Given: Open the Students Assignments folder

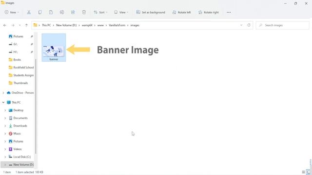Looking at the screenshot, I should [x=23, y=75].
